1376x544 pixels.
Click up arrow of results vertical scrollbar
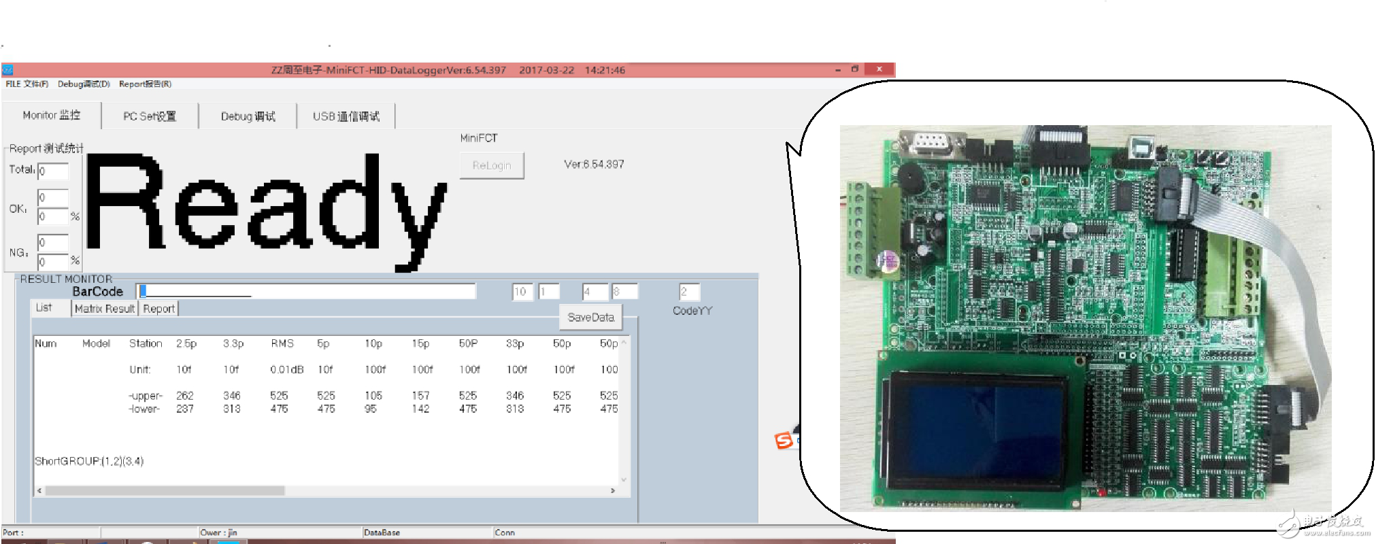(624, 343)
